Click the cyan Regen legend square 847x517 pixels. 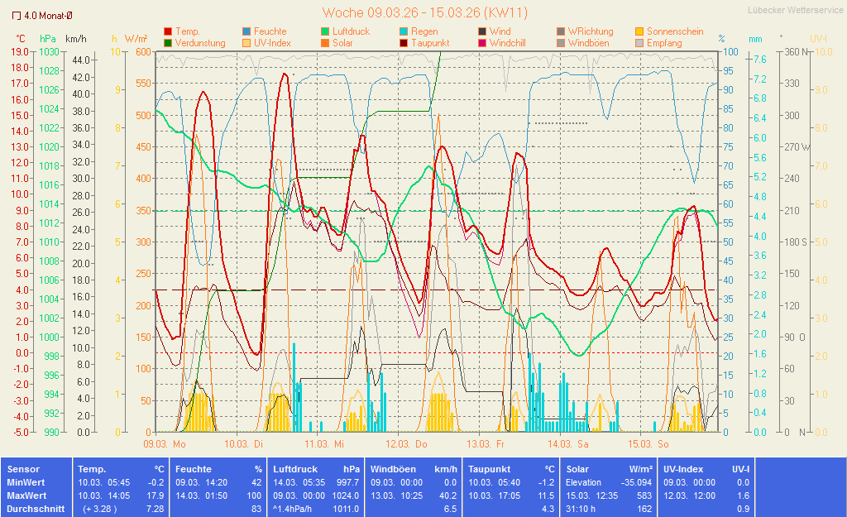click(403, 31)
